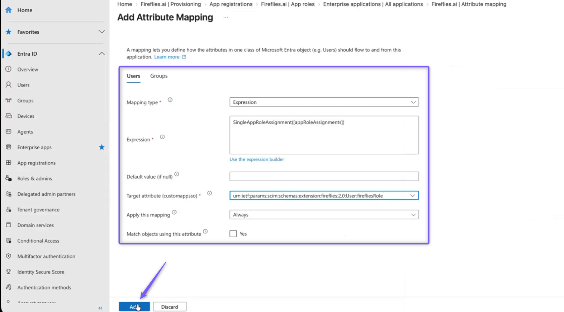Click the App registrations icon

[x=9, y=163]
